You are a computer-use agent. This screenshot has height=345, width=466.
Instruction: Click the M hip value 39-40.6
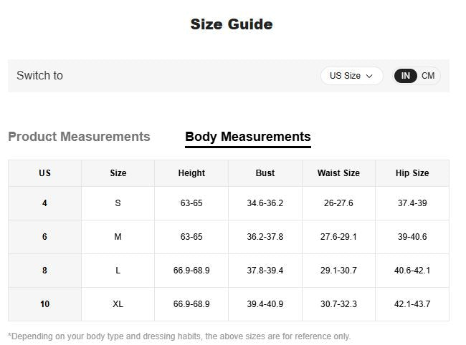[x=412, y=237]
